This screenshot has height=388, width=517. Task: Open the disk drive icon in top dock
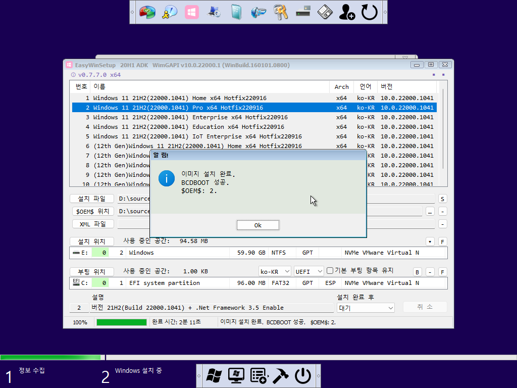(x=303, y=12)
